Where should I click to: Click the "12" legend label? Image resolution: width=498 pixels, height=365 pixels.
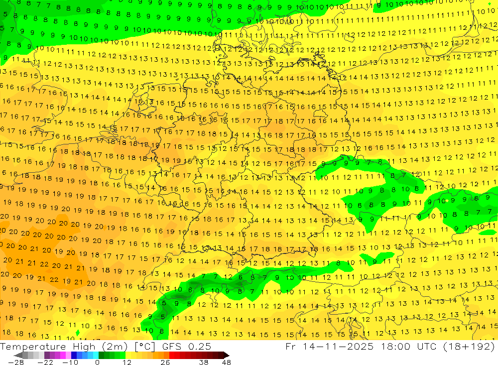[126, 362]
